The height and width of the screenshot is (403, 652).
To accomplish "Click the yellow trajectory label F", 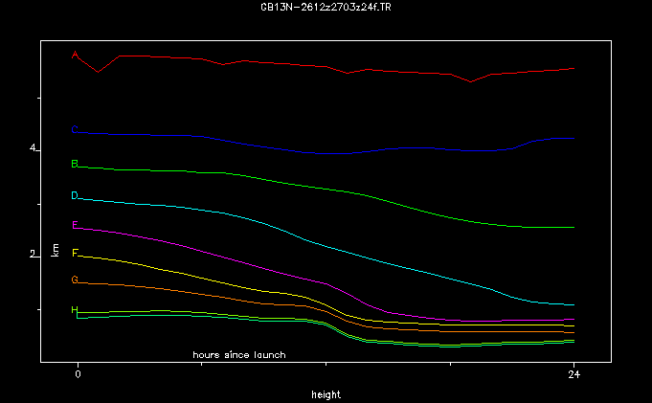I will 75,253.
